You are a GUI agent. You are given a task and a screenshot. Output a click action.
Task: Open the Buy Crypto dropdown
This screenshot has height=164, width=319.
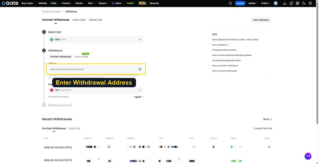tap(28, 3)
